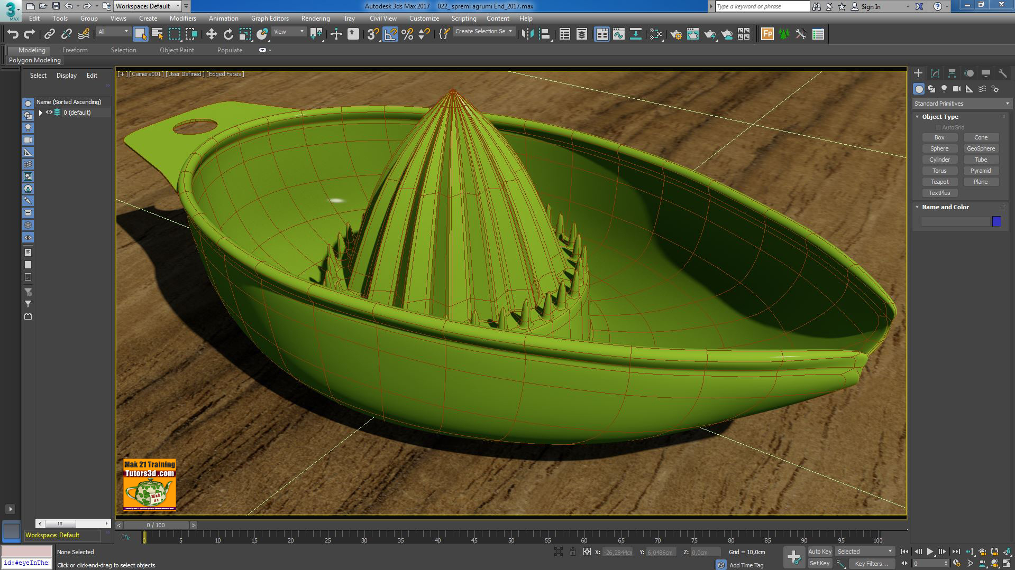
Task: Open Render Setup dialog
Action: [676, 33]
